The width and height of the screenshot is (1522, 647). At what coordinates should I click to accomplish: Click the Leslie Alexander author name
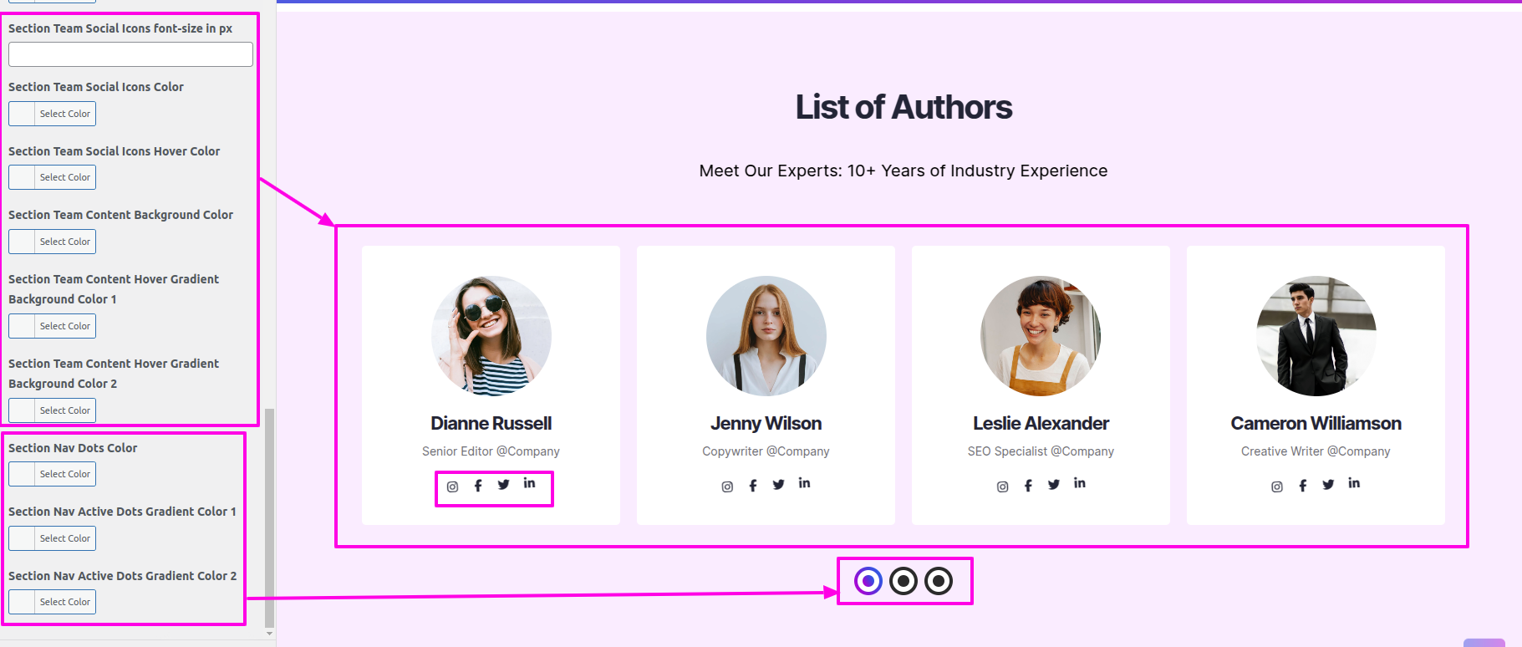[1041, 424]
